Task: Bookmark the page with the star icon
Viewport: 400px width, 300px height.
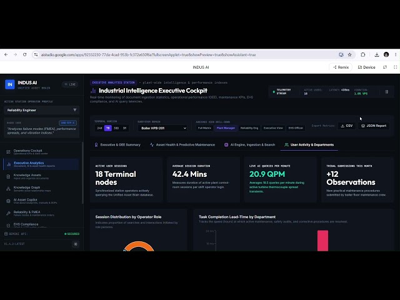Action: 350,54
